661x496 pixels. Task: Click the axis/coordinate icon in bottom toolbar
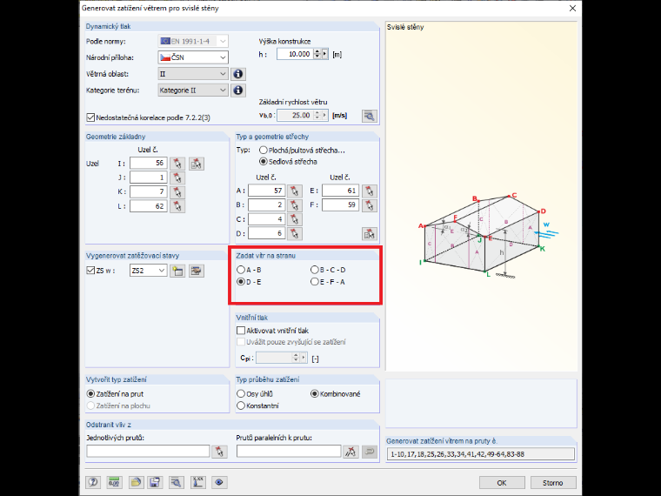(197, 482)
